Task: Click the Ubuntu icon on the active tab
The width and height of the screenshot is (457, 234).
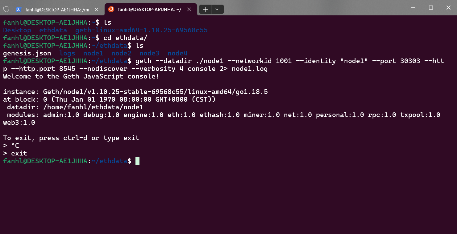Action: click(x=111, y=10)
